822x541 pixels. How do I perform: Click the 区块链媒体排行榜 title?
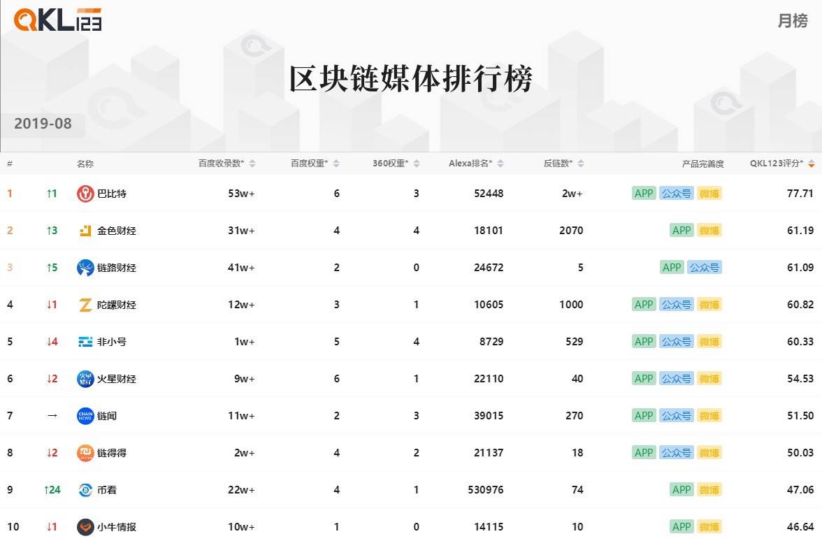[x=411, y=78]
